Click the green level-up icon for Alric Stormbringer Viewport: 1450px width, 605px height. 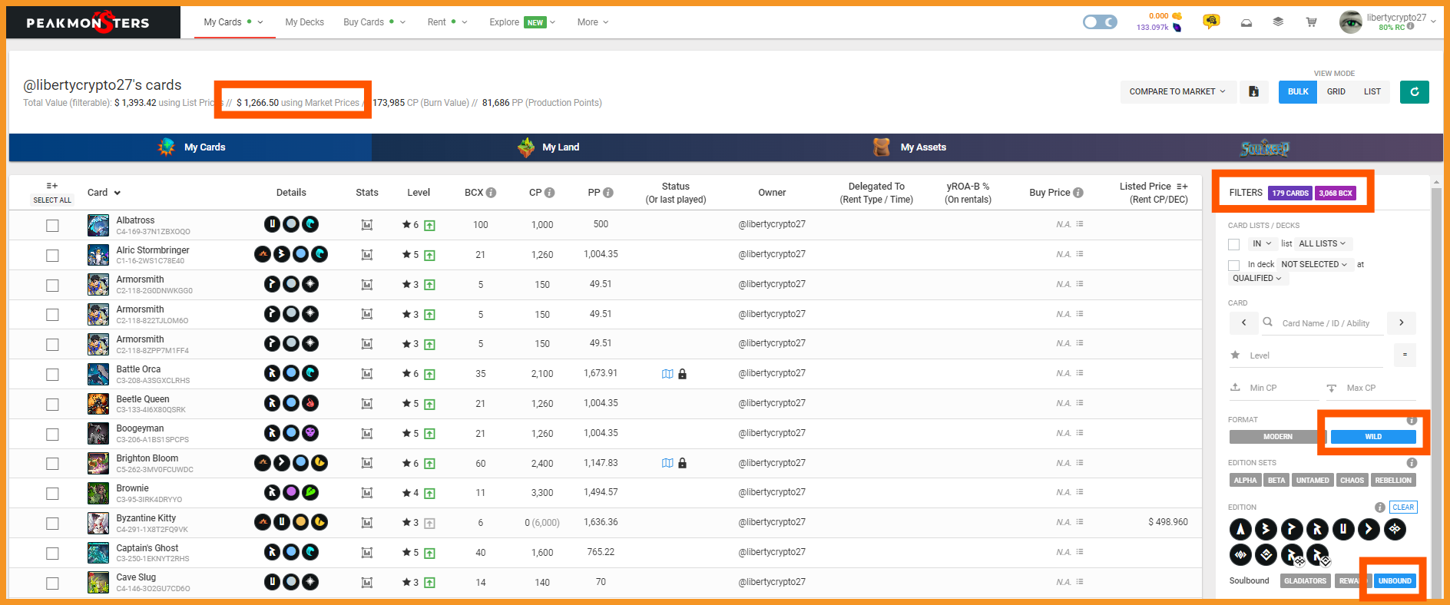pos(429,255)
